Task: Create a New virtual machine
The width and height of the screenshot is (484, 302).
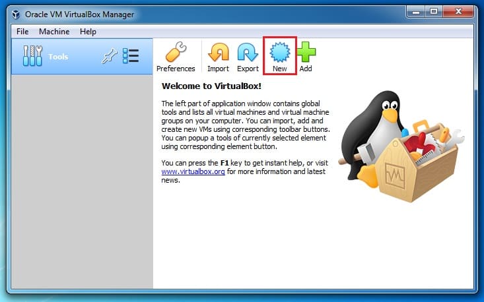Action: point(280,57)
